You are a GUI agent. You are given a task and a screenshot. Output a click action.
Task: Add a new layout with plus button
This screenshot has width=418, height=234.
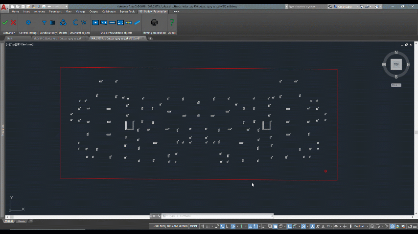click(31, 221)
